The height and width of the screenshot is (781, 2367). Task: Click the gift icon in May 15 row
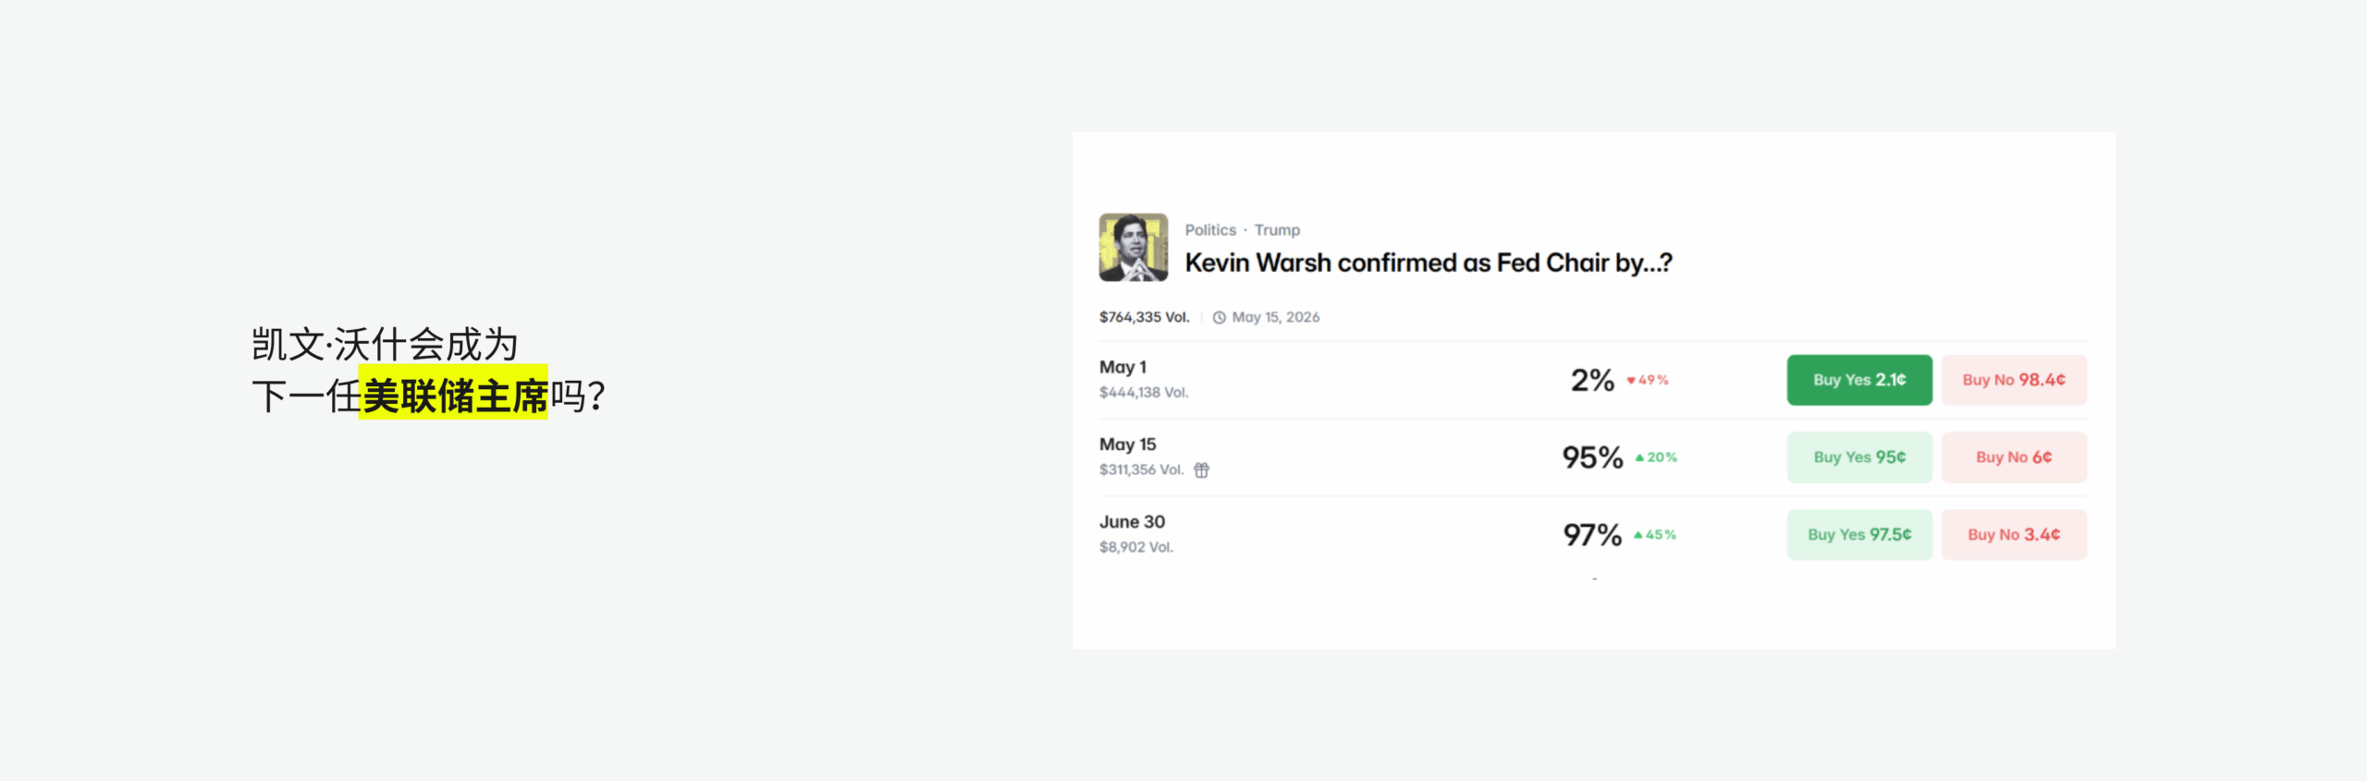click(1201, 470)
